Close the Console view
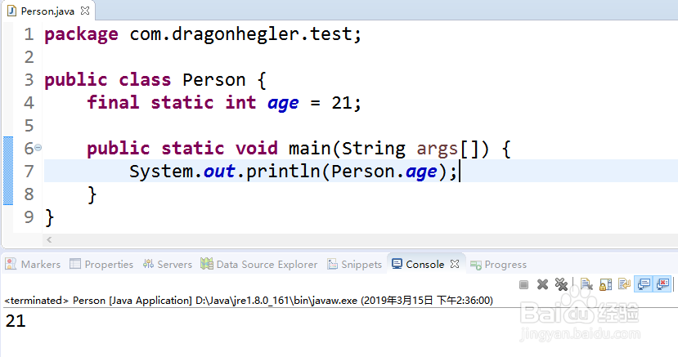678x357 pixels. (455, 264)
